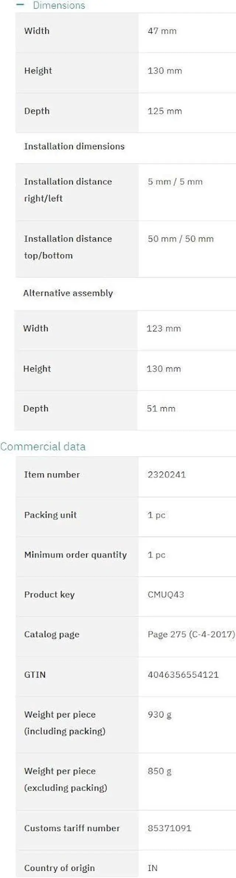Viewport: 236px width, 878px height.
Task: Select the Item number value 2320241
Action: (x=167, y=475)
